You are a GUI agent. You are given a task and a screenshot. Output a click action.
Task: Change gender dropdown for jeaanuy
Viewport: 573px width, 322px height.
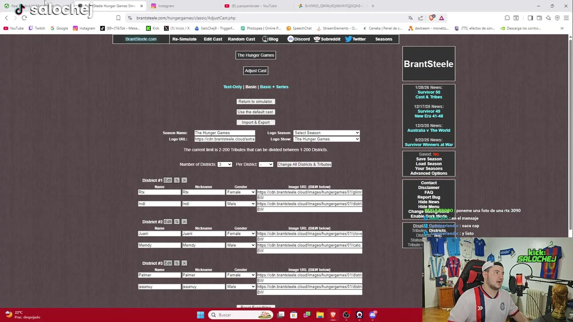[241, 287]
